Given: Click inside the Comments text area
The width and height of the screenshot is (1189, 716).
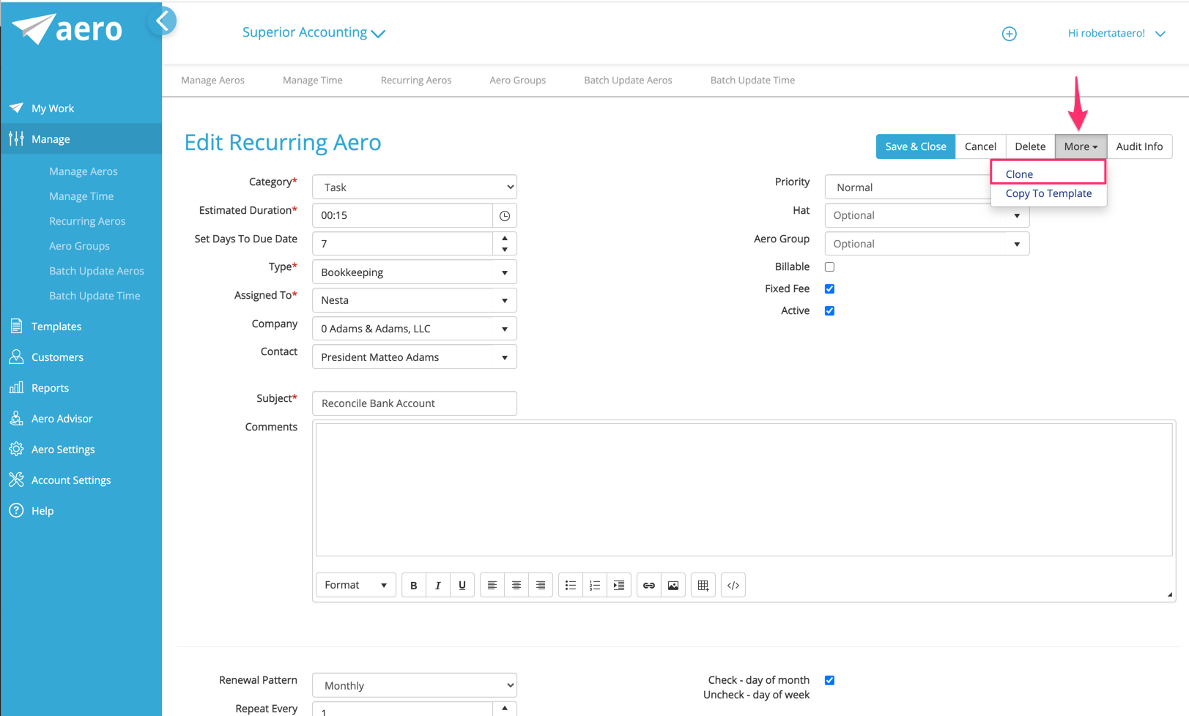Looking at the screenshot, I should (x=744, y=490).
